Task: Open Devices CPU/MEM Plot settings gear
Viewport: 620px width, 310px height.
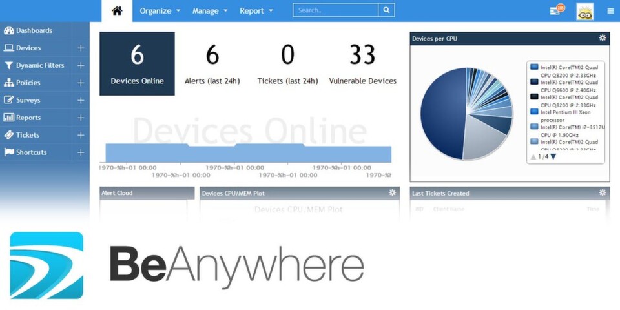Action: (x=392, y=192)
